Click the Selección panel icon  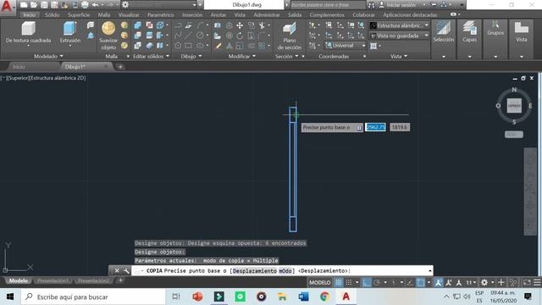click(x=444, y=31)
